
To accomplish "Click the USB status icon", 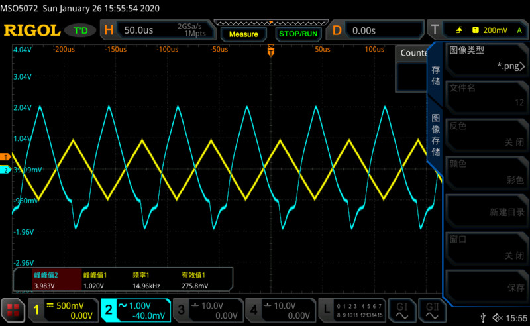I will 485,319.
